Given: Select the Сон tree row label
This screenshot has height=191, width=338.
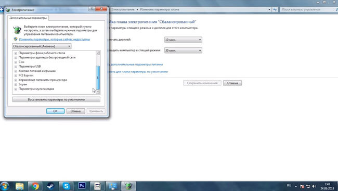Looking at the screenshot, I should point(21,62).
